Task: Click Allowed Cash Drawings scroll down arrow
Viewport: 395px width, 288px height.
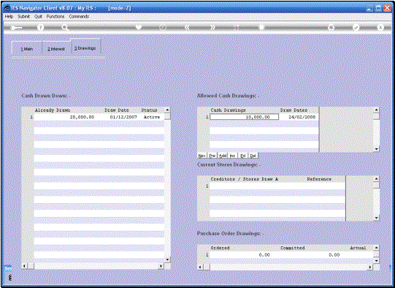Action: [x=376, y=149]
